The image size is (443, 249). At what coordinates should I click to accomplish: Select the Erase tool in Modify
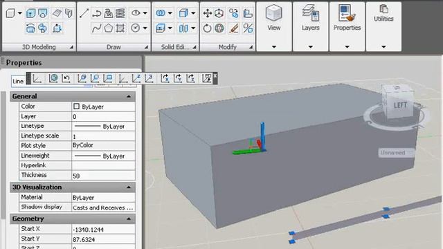click(234, 28)
